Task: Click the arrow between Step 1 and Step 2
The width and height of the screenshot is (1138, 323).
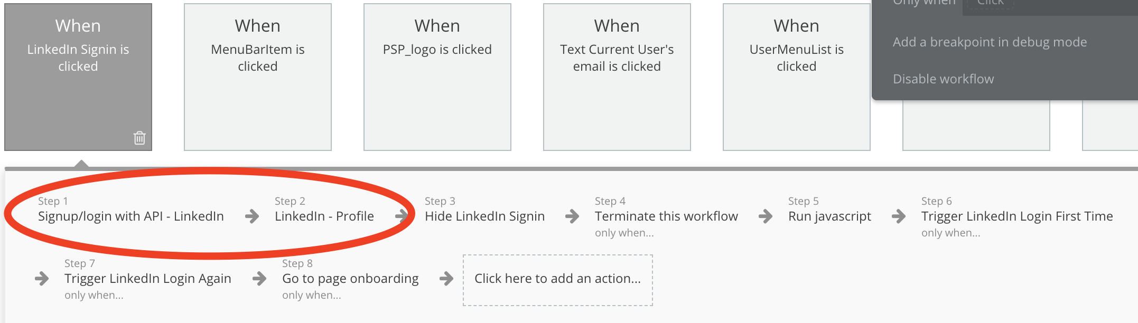Action: [x=252, y=216]
